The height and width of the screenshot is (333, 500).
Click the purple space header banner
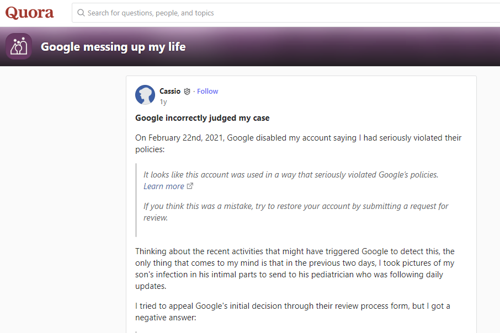coord(342,47)
